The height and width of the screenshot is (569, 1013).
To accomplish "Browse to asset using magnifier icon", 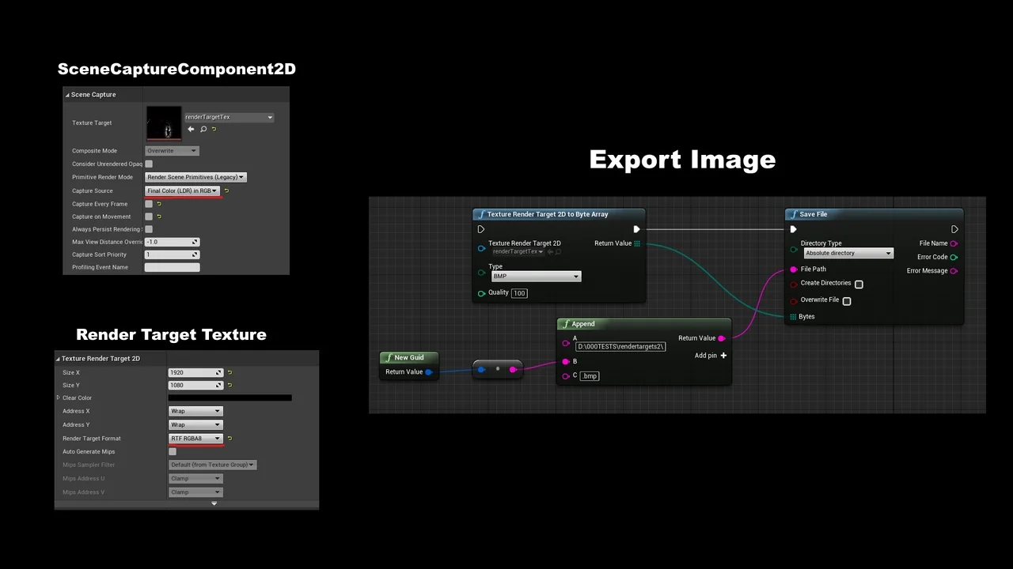I will point(203,129).
